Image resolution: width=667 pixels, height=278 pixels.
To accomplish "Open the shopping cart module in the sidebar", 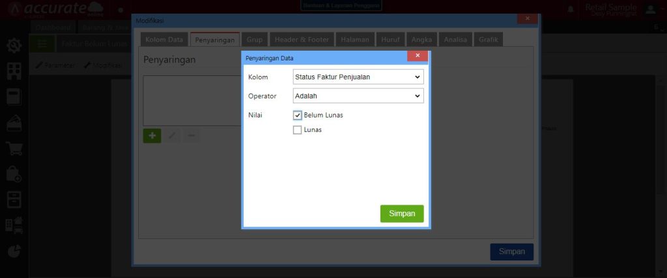I will 14,149.
